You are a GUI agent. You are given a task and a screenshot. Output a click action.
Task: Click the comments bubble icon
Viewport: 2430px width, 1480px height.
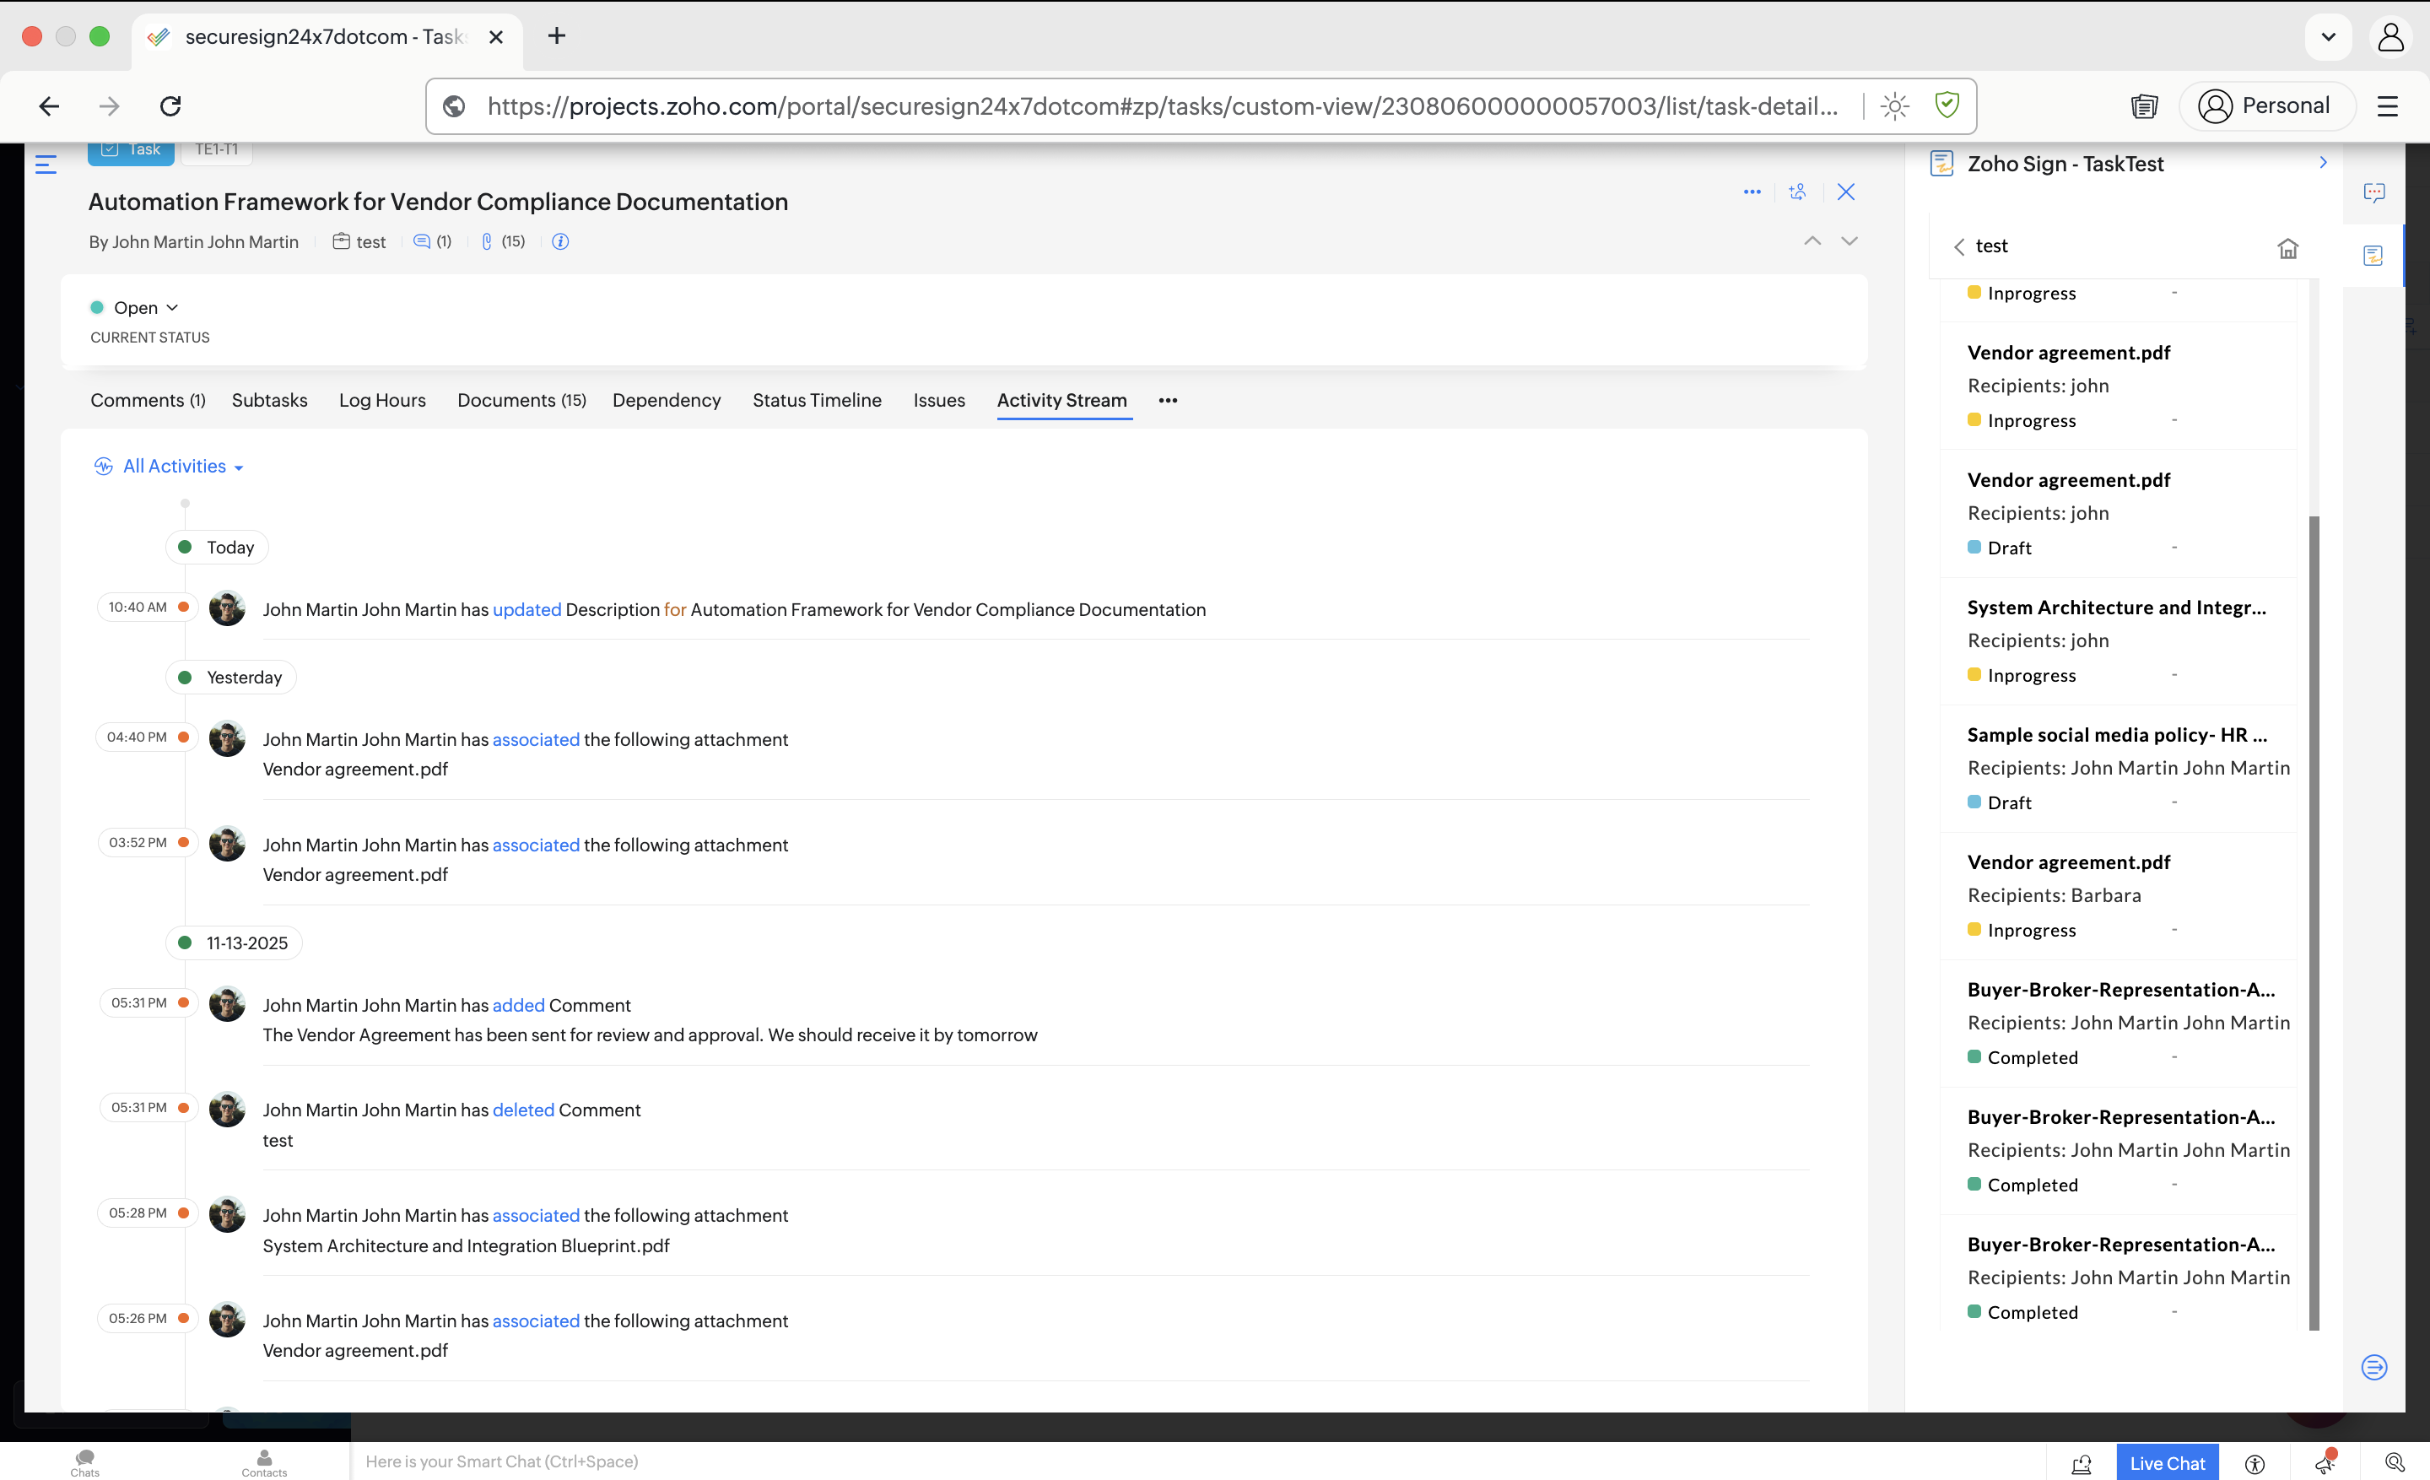click(422, 241)
